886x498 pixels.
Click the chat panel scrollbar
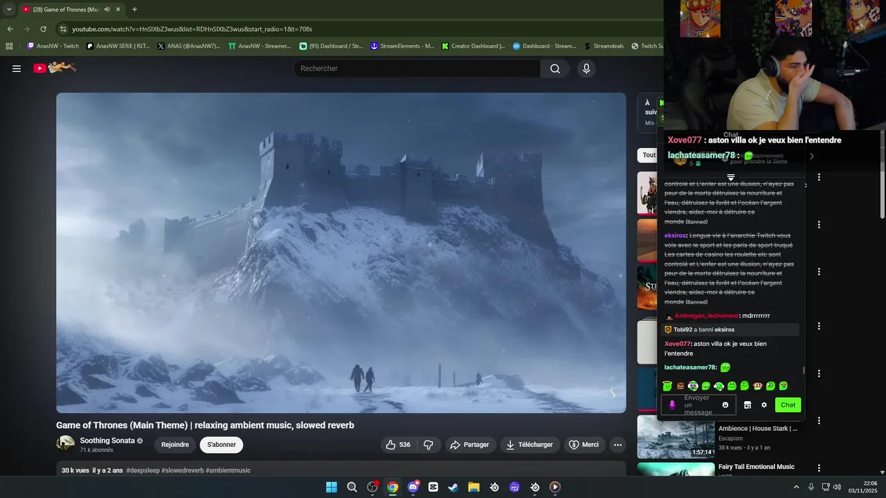click(804, 371)
